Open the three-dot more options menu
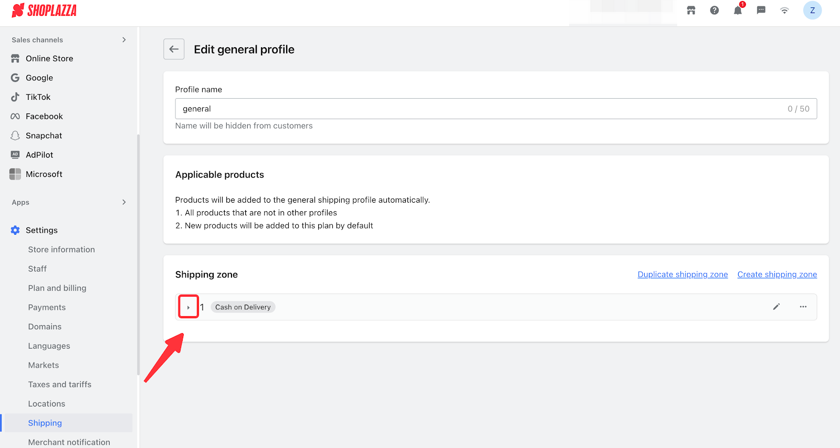The height and width of the screenshot is (448, 840). point(803,307)
